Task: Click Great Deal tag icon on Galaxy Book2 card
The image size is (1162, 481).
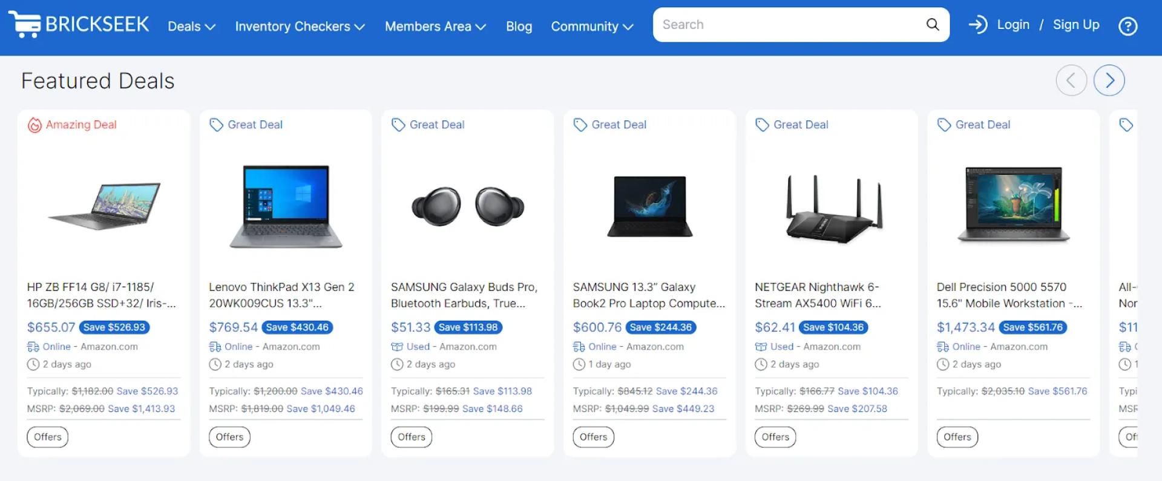Action: pyautogui.click(x=580, y=125)
